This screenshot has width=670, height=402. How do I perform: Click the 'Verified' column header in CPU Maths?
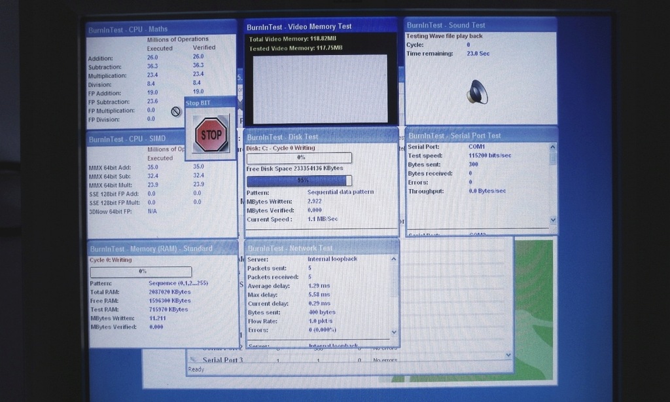[204, 48]
